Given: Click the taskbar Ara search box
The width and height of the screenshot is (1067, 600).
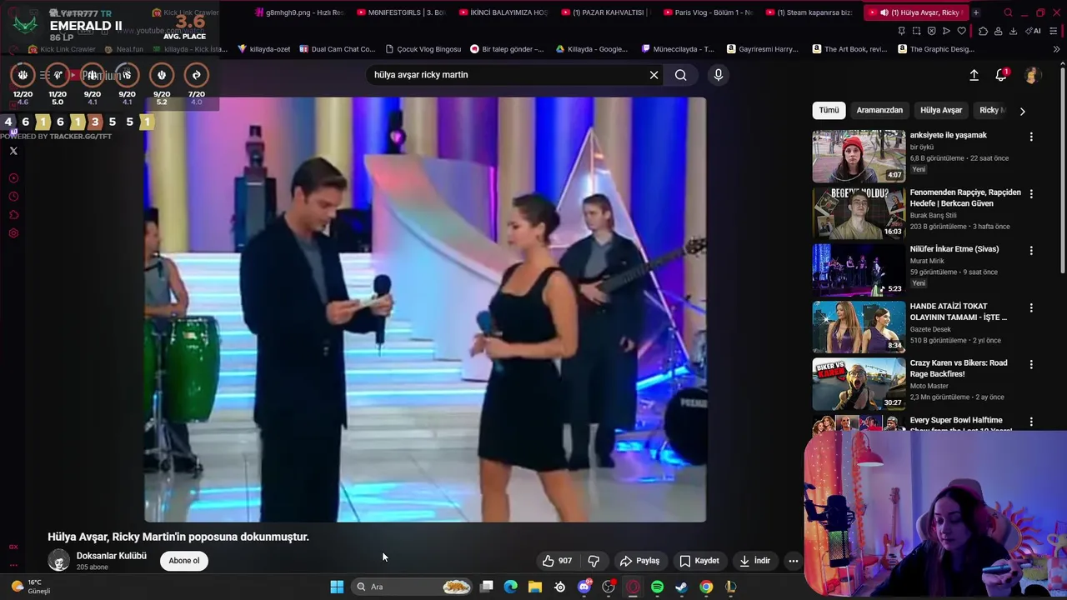Looking at the screenshot, I should click(413, 587).
